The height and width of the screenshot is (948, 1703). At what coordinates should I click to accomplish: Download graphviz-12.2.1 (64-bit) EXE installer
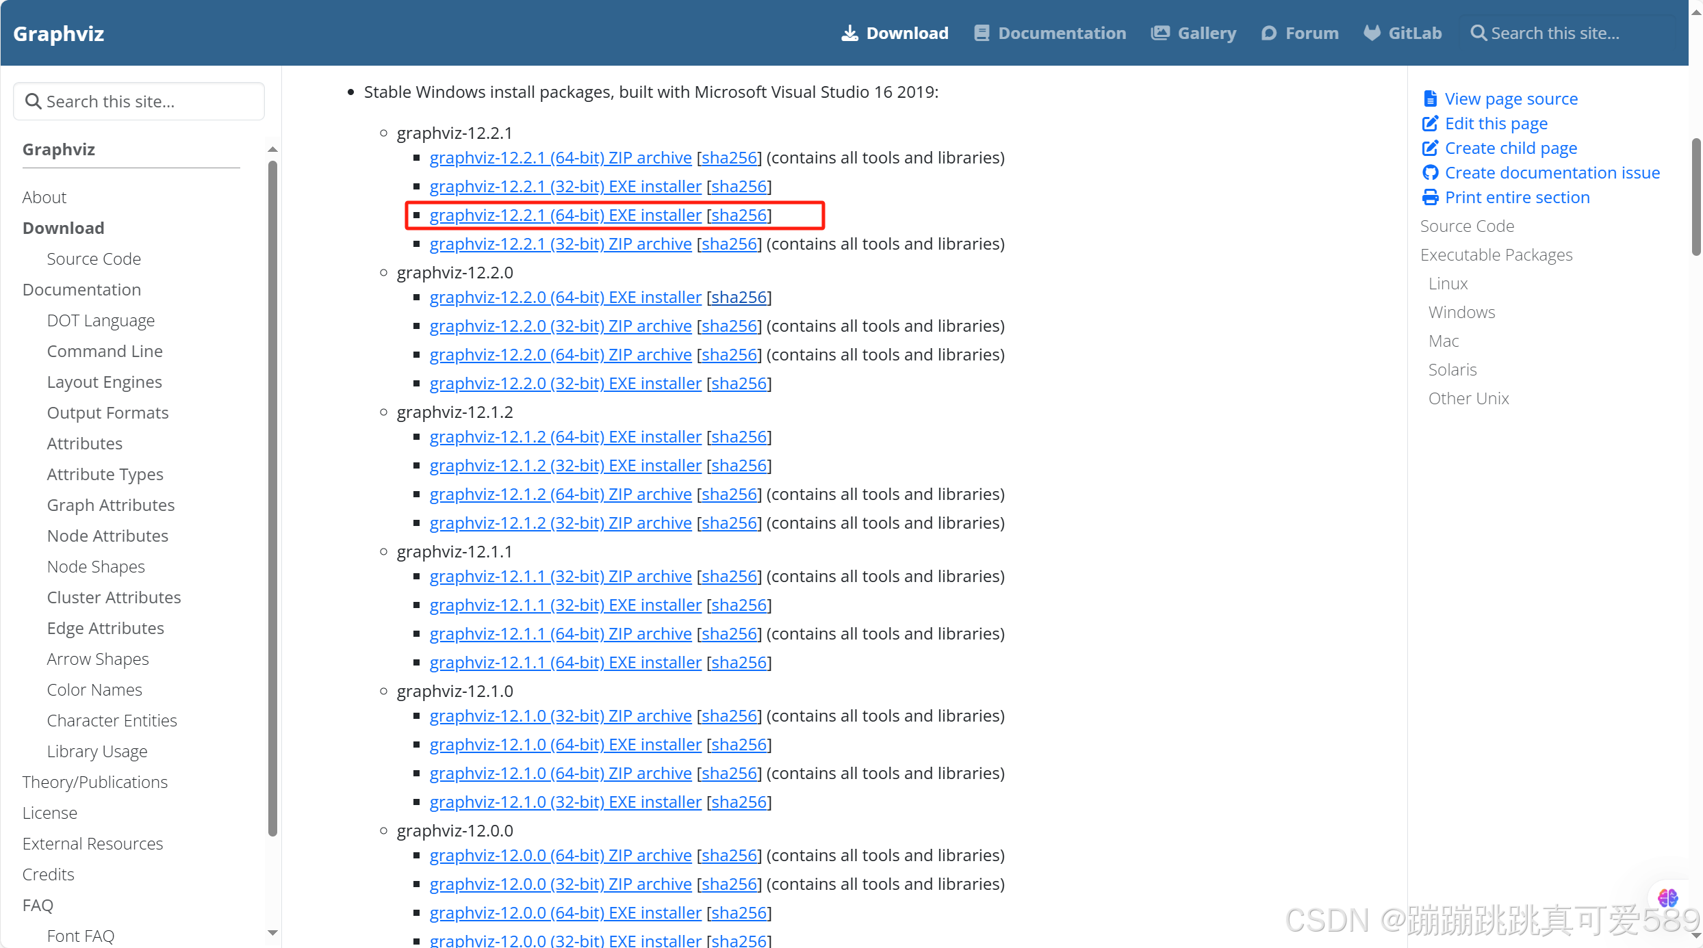pos(565,215)
